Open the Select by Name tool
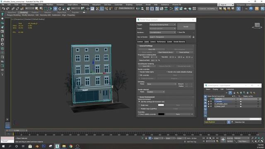Viewport: 265px width, 149px height. tap(41, 9)
